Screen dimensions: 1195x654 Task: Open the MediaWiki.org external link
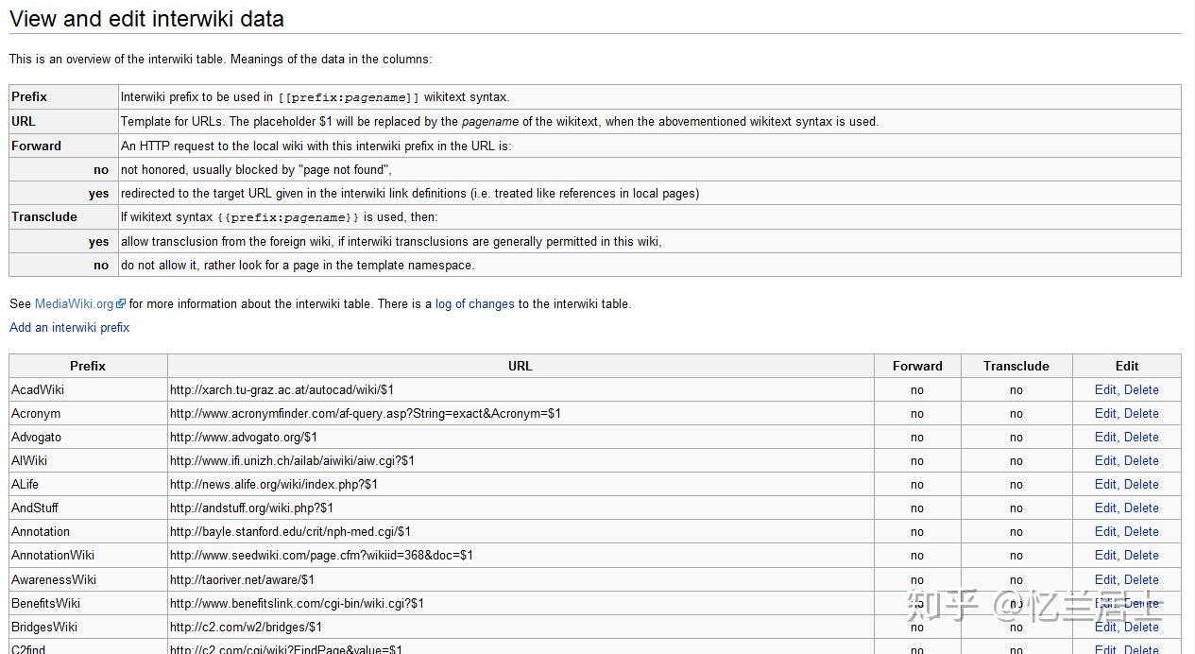pos(74,304)
